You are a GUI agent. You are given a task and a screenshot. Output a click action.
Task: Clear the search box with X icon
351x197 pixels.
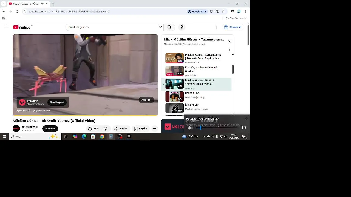(x=160, y=27)
